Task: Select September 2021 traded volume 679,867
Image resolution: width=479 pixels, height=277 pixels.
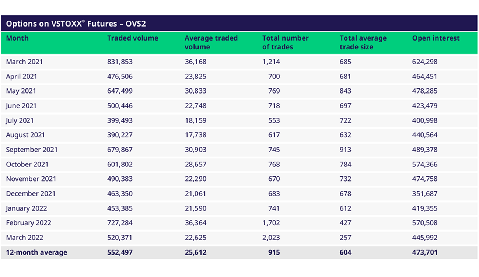Action: pos(120,150)
